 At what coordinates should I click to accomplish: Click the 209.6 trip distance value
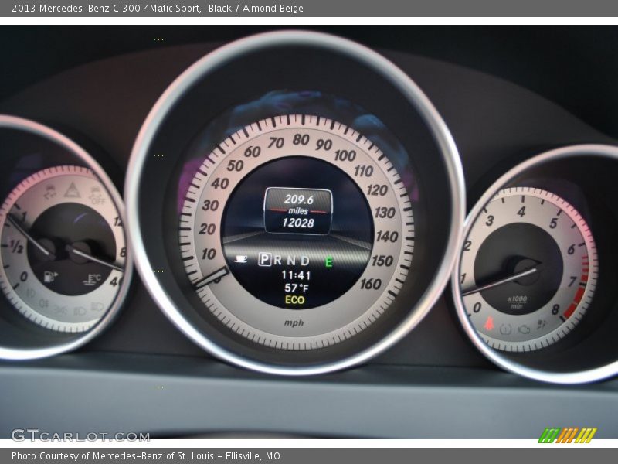[298, 200]
